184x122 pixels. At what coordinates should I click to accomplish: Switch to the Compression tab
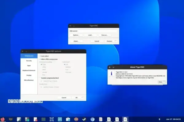coord(29,56)
